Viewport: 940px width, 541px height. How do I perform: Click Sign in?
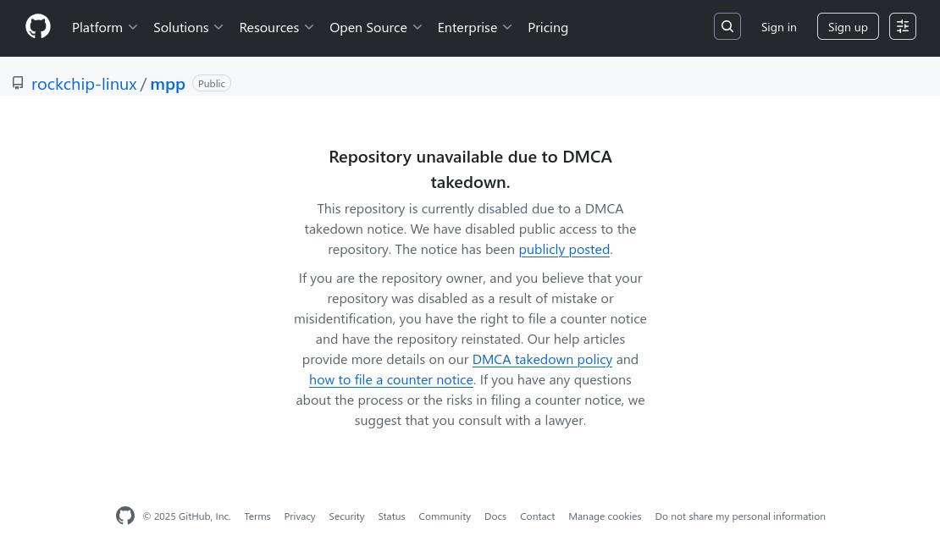(778, 26)
